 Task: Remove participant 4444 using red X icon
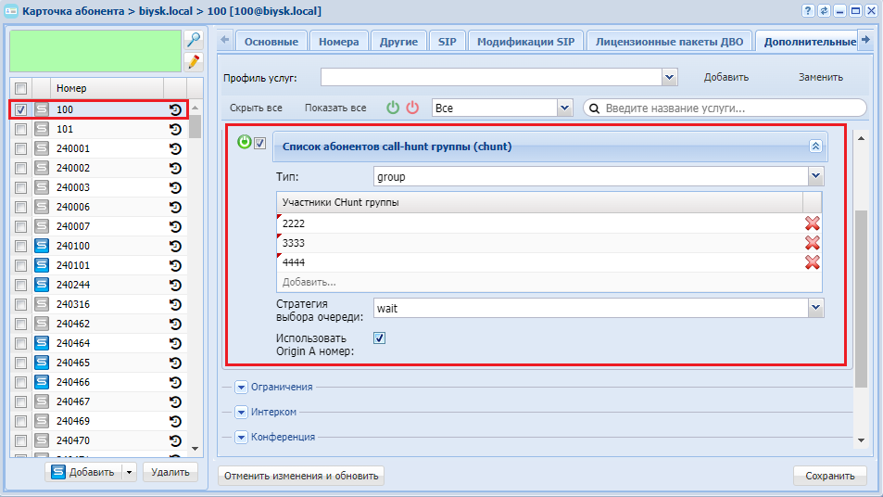pos(812,262)
